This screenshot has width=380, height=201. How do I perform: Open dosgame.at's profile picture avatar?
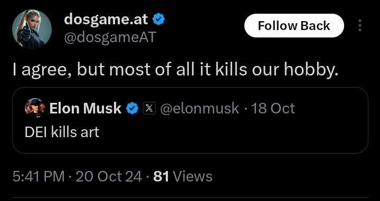coord(32,29)
